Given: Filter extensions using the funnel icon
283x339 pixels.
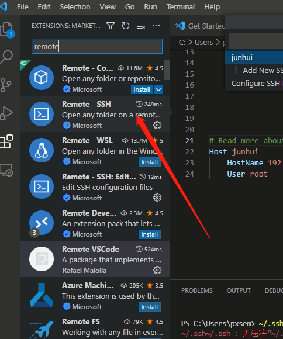Looking at the screenshot, I should click(111, 26).
